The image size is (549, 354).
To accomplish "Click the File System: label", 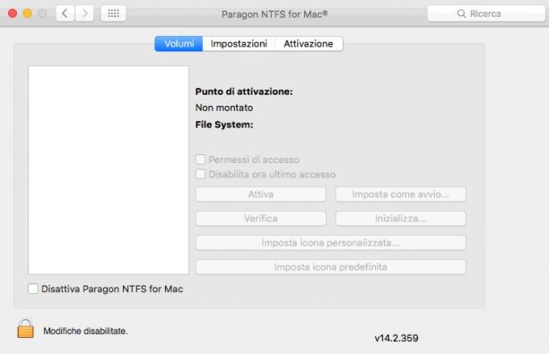I will point(224,125).
